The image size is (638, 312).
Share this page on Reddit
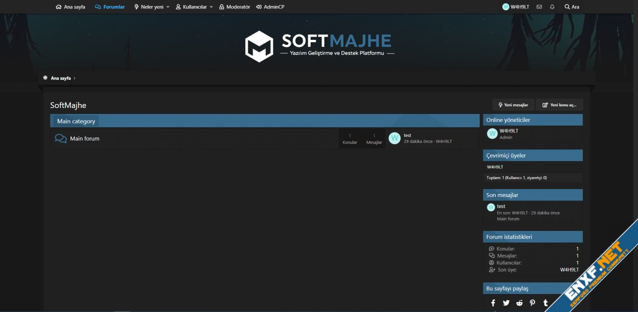click(x=519, y=303)
